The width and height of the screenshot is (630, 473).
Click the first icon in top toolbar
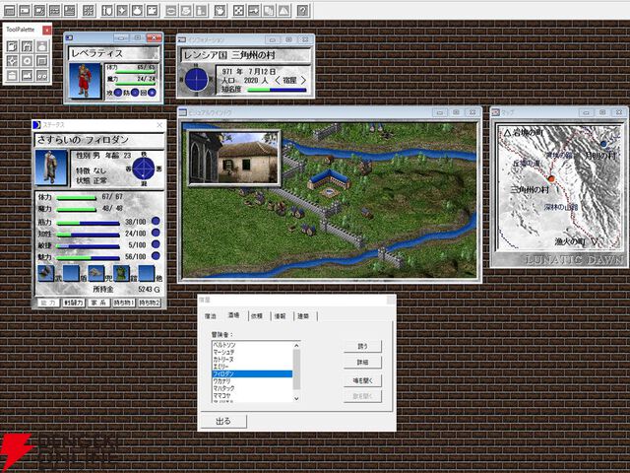click(x=9, y=10)
